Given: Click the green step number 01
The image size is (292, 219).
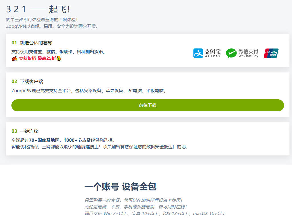Looking at the screenshot, I should pyautogui.click(x=14, y=43).
